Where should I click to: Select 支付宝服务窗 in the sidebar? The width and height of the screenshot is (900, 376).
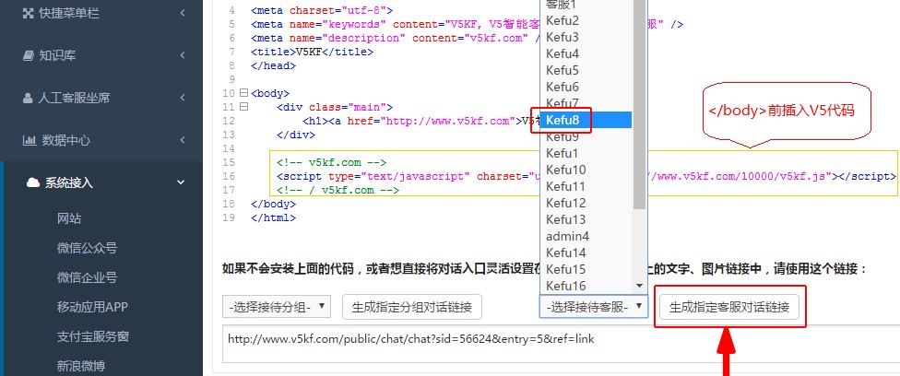[x=93, y=336]
